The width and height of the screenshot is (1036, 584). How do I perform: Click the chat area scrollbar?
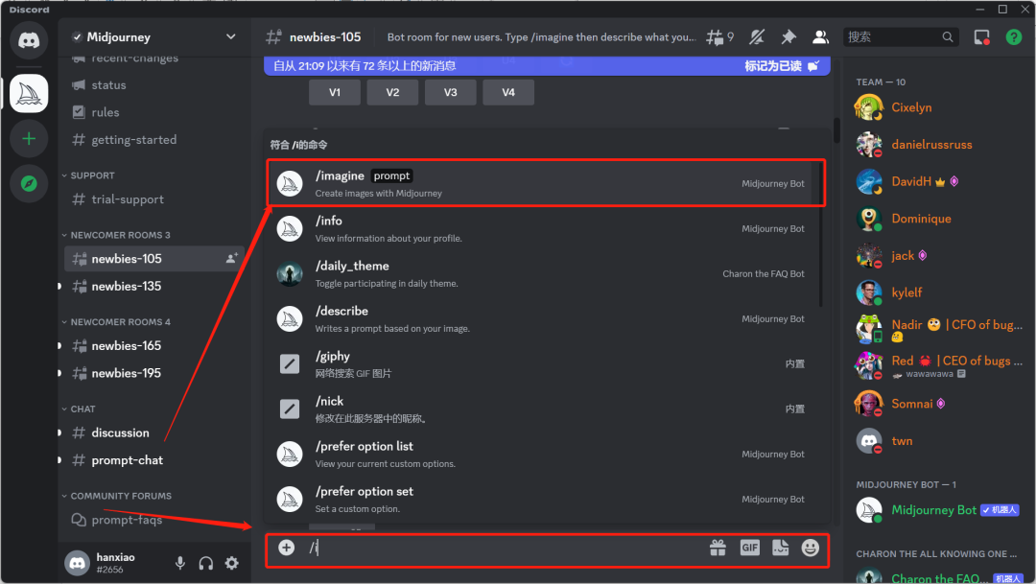pos(836,130)
